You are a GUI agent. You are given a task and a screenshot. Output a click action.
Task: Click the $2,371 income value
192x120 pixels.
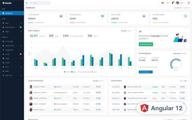(34, 36)
